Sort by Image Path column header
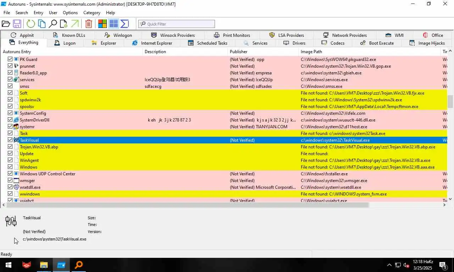454x272 pixels. [369, 52]
